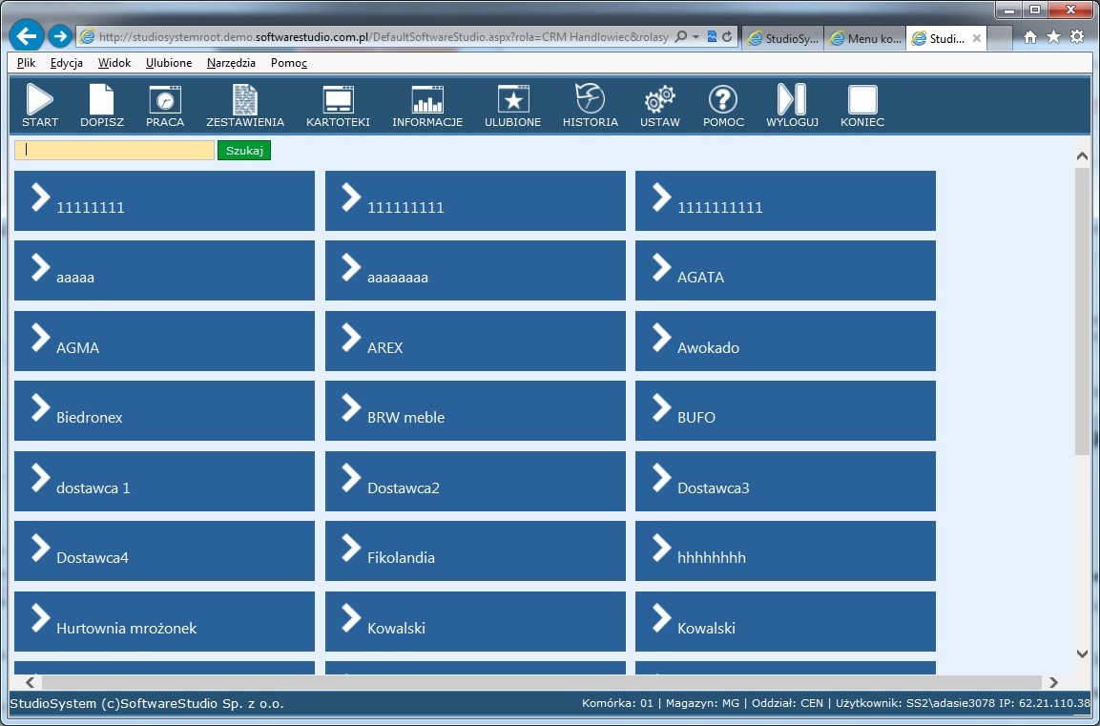Click vertical scrollbar up arrow
This screenshot has width=1100, height=726.
point(1082,156)
